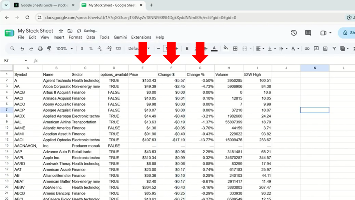Decrease the font size
The image size is (355, 200).
pos(159,49)
